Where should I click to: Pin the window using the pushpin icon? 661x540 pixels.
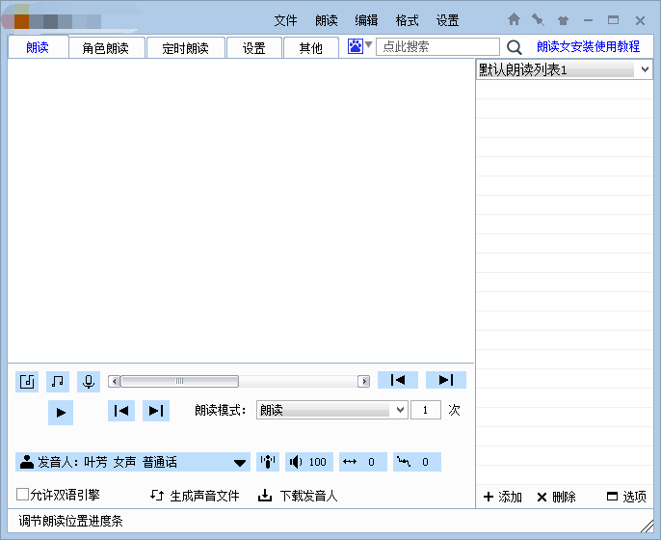coord(538,19)
